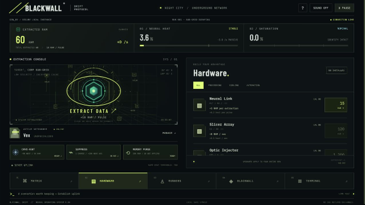Expand the Manage netrunner option
365x205 pixels.
coord(169,133)
